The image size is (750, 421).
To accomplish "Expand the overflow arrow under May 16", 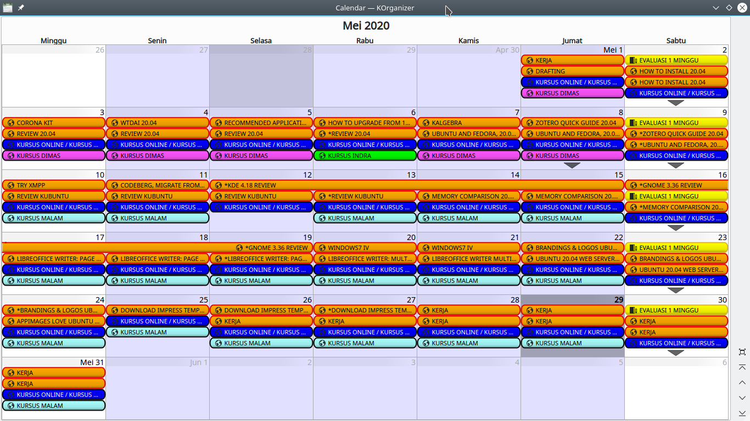I will click(x=676, y=227).
